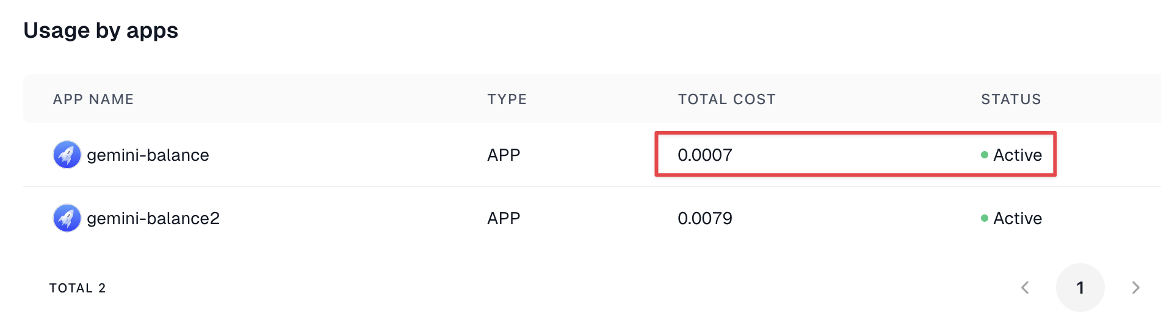This screenshot has width=1161, height=318.
Task: Sort by the STATUS column header
Action: coord(1011,99)
